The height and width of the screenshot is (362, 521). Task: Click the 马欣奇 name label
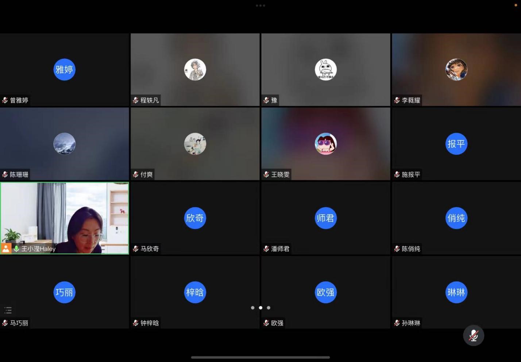click(x=150, y=249)
